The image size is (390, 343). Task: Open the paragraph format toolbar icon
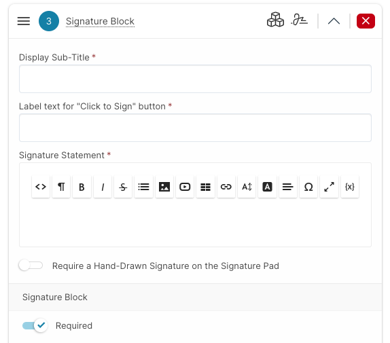(61, 187)
